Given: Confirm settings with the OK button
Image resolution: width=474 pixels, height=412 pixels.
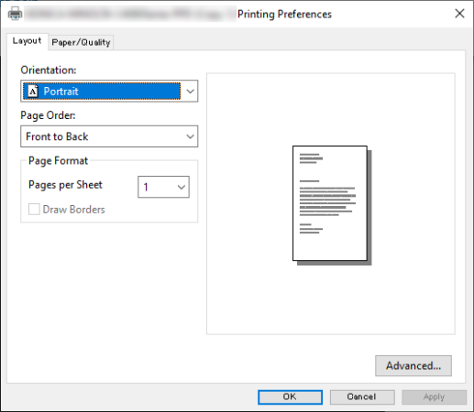Looking at the screenshot, I should click(x=290, y=397).
